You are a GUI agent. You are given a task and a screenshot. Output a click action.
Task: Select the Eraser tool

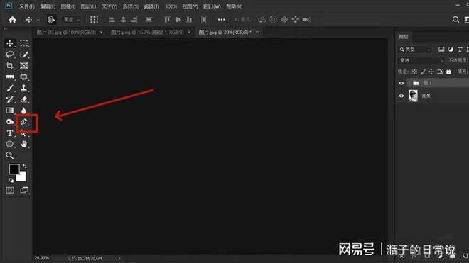click(x=23, y=99)
